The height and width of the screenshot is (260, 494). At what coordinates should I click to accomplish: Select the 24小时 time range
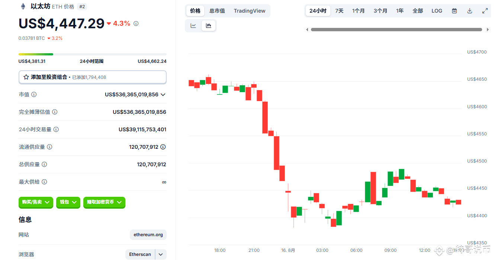click(318, 11)
